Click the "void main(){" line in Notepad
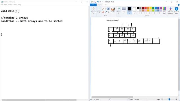Screen dimensions: 180x101 (x=10, y=11)
